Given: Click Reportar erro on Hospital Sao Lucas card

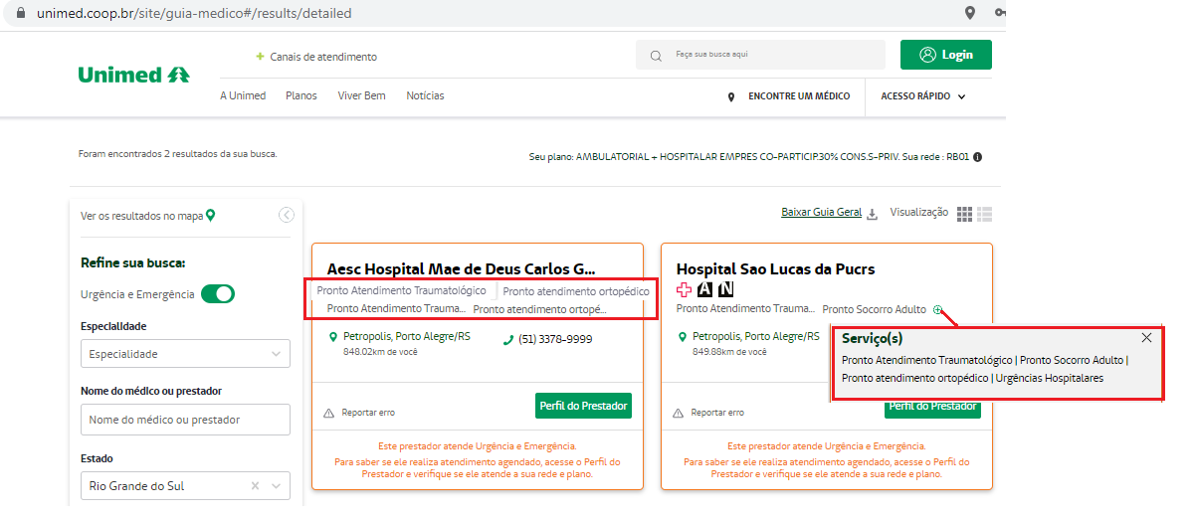Looking at the screenshot, I should click(717, 413).
